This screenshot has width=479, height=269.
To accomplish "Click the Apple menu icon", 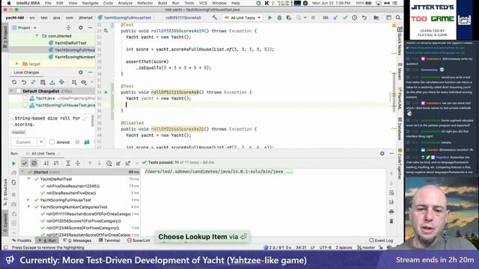I will [x=9, y=3].
